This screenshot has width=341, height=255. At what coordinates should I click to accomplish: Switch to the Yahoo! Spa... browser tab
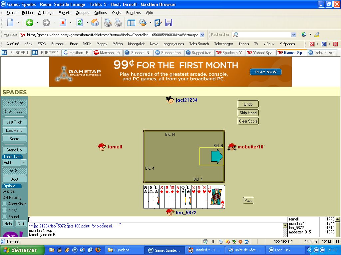coord(261,53)
